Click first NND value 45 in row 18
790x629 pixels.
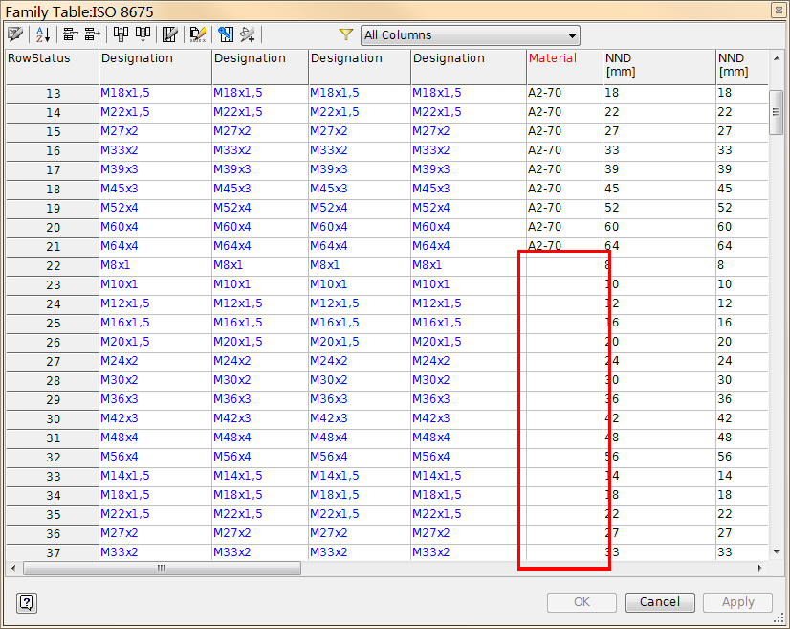tap(659, 189)
